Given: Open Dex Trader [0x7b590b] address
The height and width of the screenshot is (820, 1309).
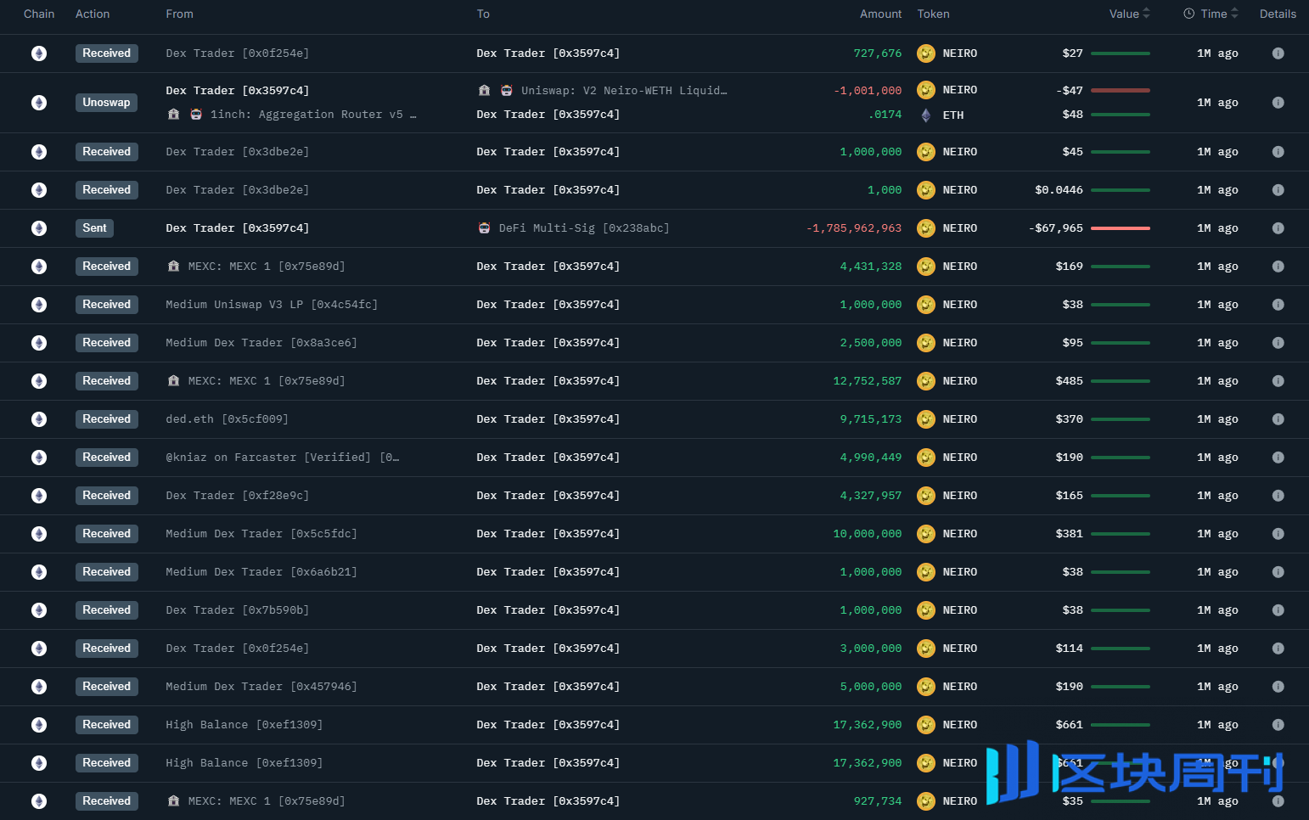Looking at the screenshot, I should (237, 610).
